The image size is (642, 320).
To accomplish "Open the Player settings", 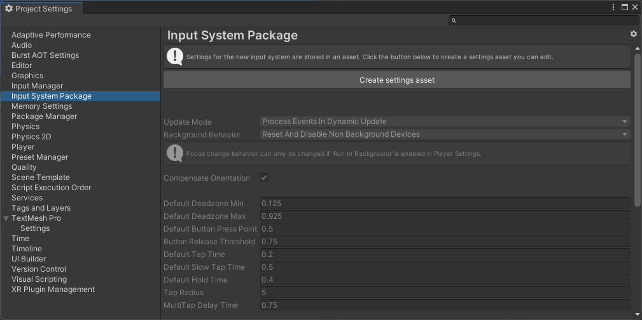I will (x=23, y=147).
